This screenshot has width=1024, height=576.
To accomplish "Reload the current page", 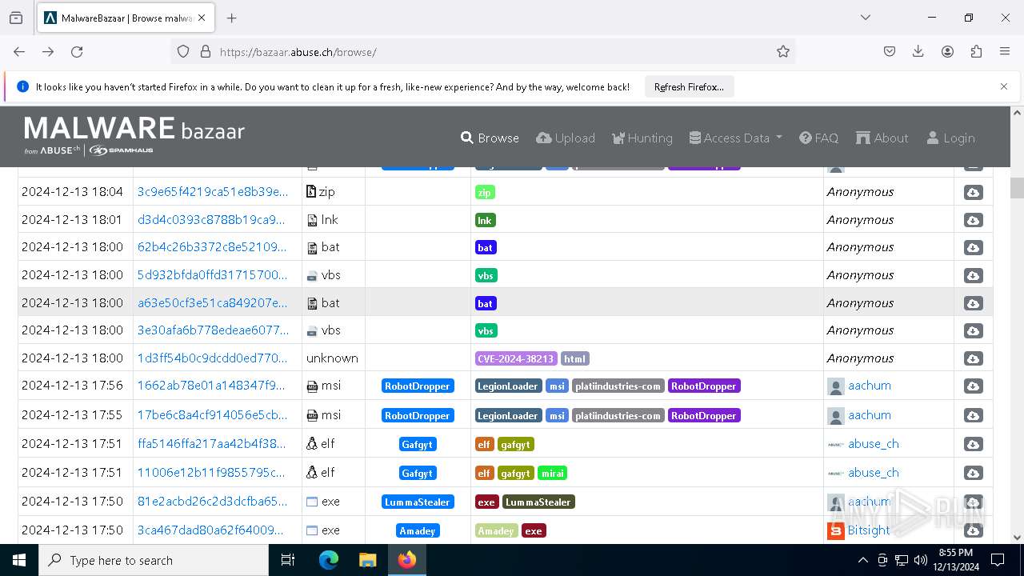I will pyautogui.click(x=77, y=51).
